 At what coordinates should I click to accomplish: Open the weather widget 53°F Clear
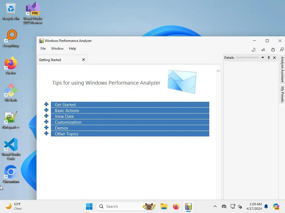[14, 206]
